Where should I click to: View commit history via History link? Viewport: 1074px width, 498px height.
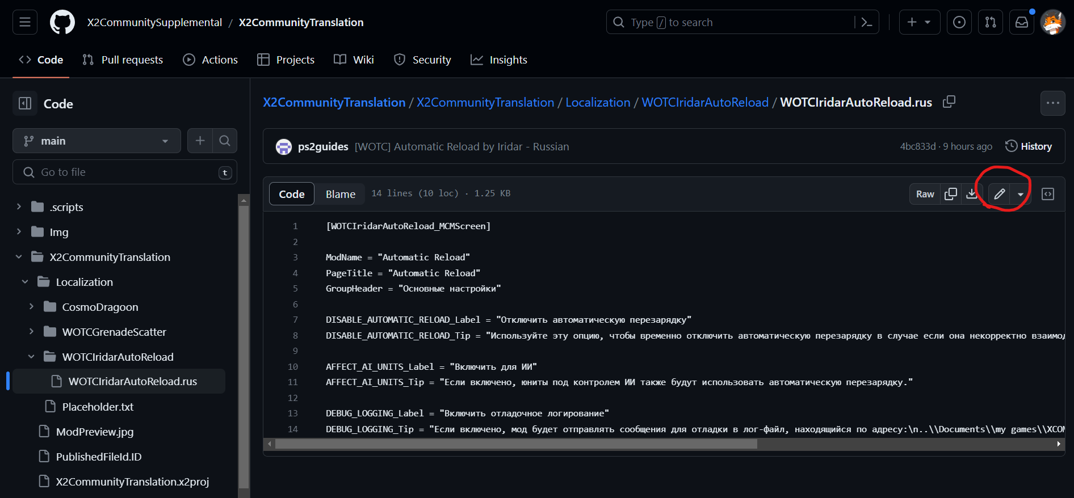1029,146
